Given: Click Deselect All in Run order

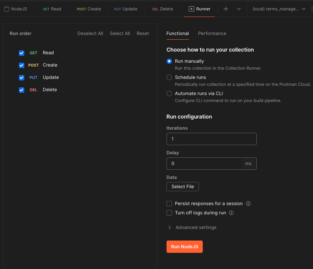Looking at the screenshot, I should pos(90,33).
